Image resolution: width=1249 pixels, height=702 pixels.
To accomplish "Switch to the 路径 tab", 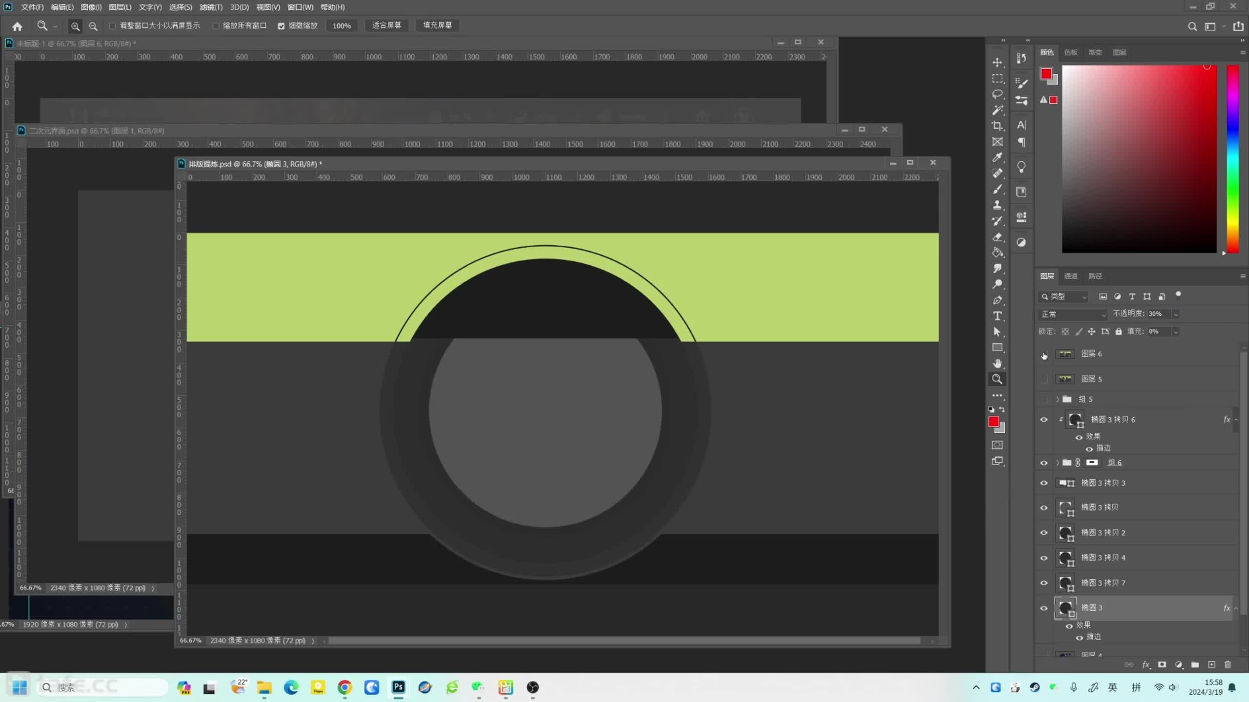I will (x=1095, y=276).
